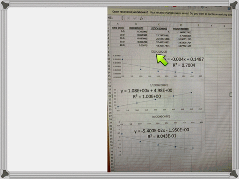The height and width of the screenshot is (179, 239).
Task: Select column F header
Action: coord(211,25)
